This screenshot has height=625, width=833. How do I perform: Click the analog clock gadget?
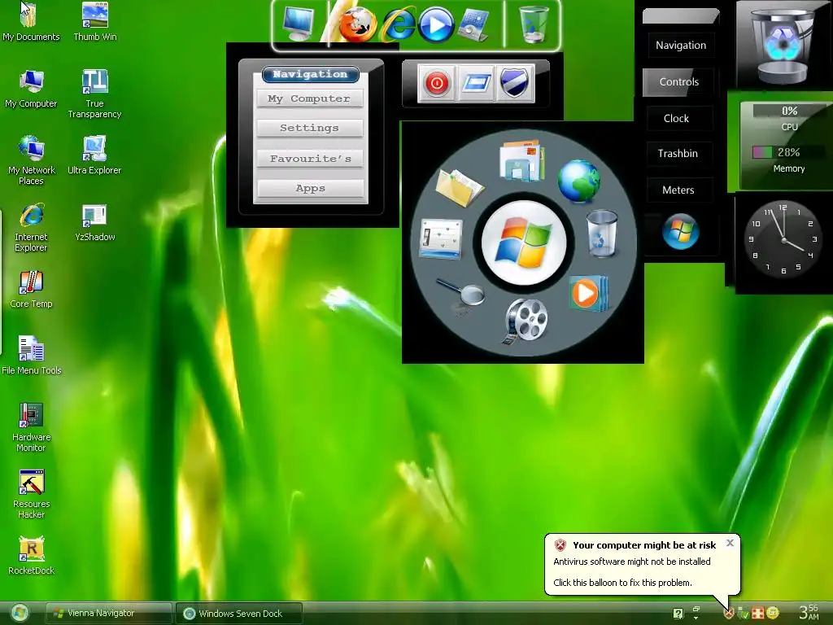pos(783,240)
